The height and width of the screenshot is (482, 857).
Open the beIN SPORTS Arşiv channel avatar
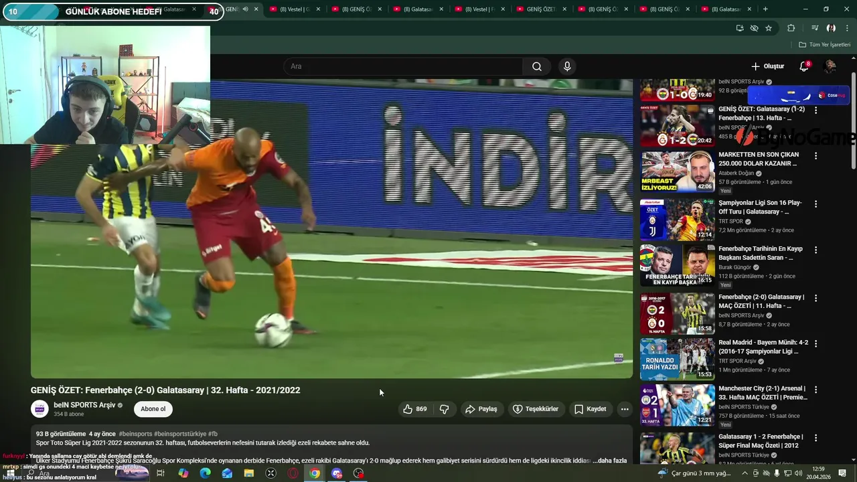[40, 409]
